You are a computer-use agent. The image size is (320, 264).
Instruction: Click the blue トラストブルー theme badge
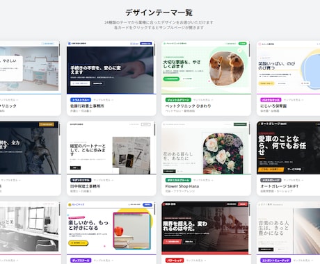pos(81,100)
